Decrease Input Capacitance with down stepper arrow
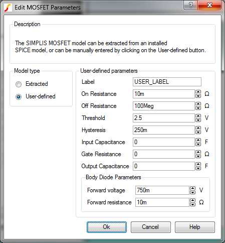 click(198, 144)
